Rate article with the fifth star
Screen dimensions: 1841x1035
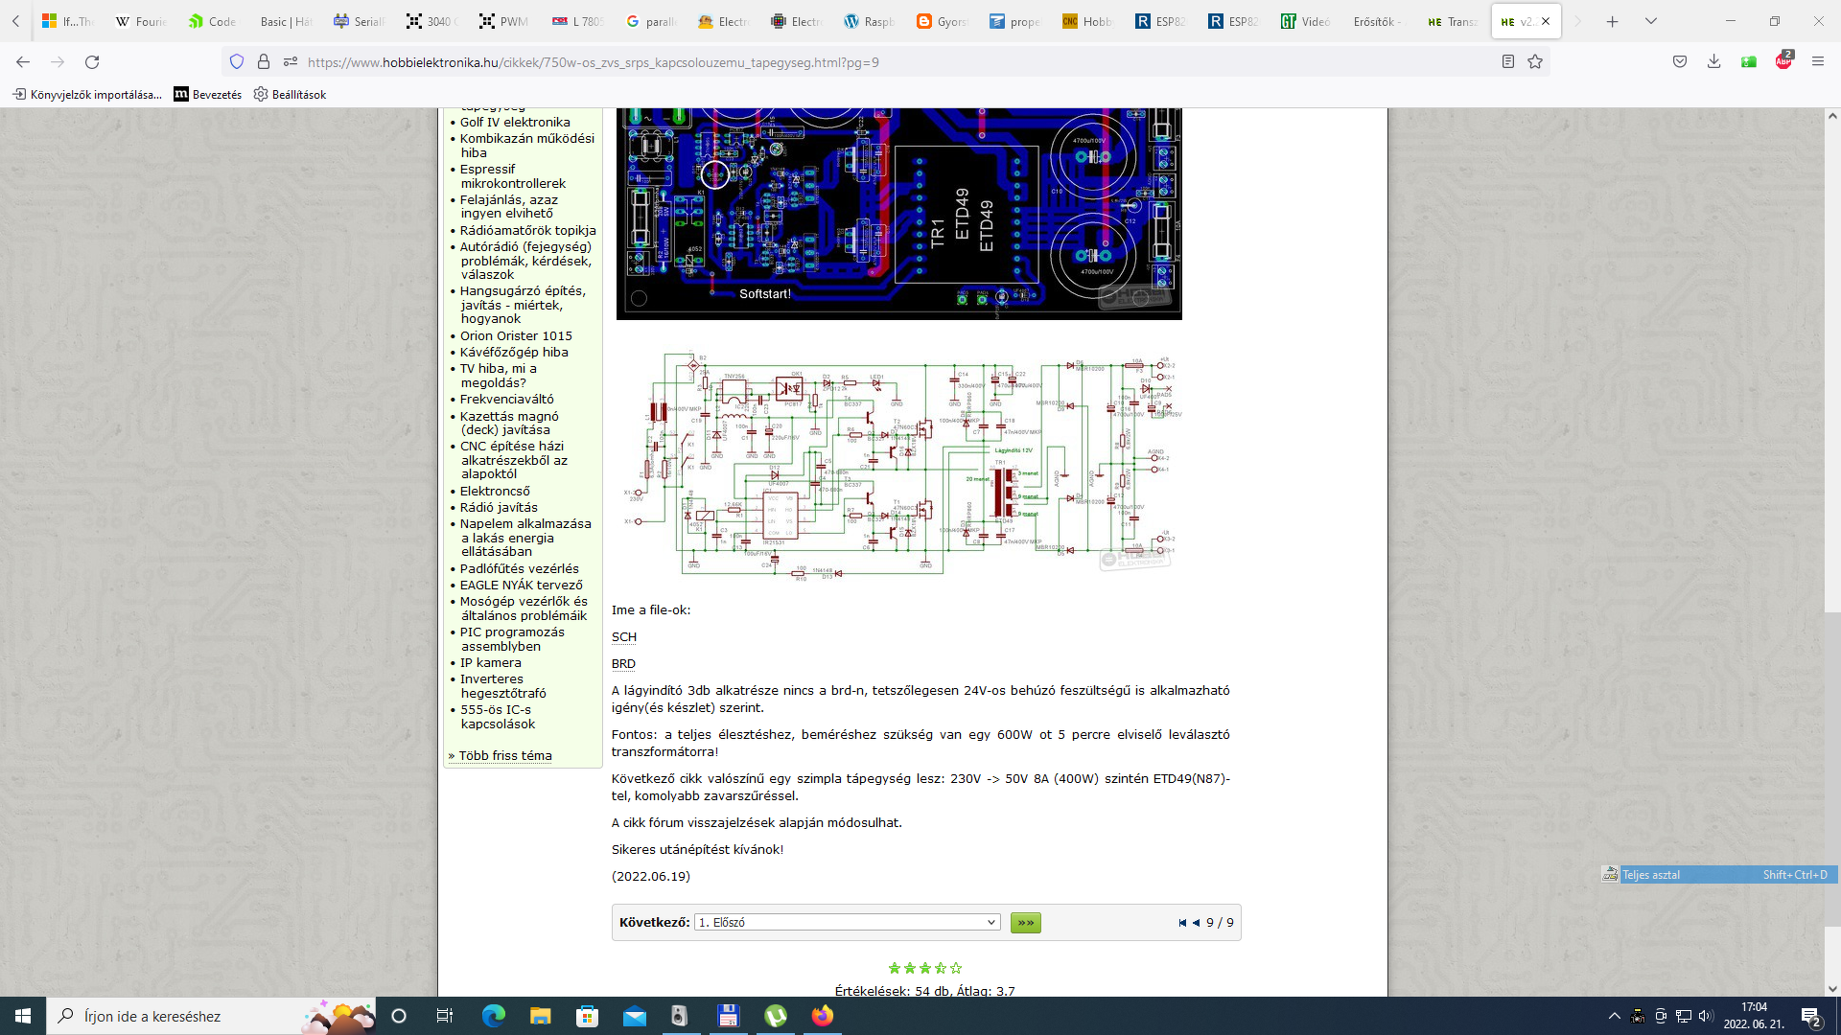[x=956, y=969]
